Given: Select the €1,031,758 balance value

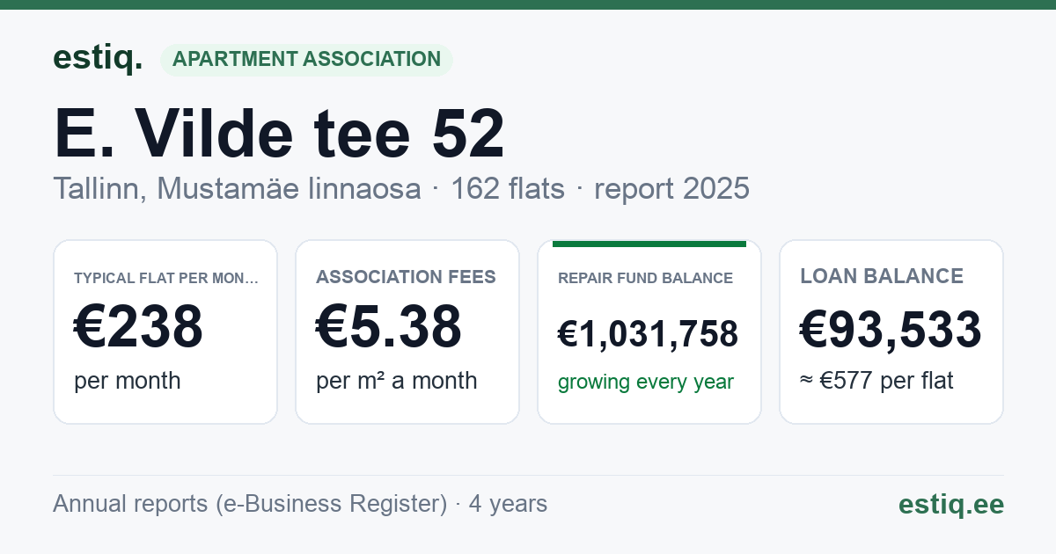Looking at the screenshot, I should pos(648,334).
